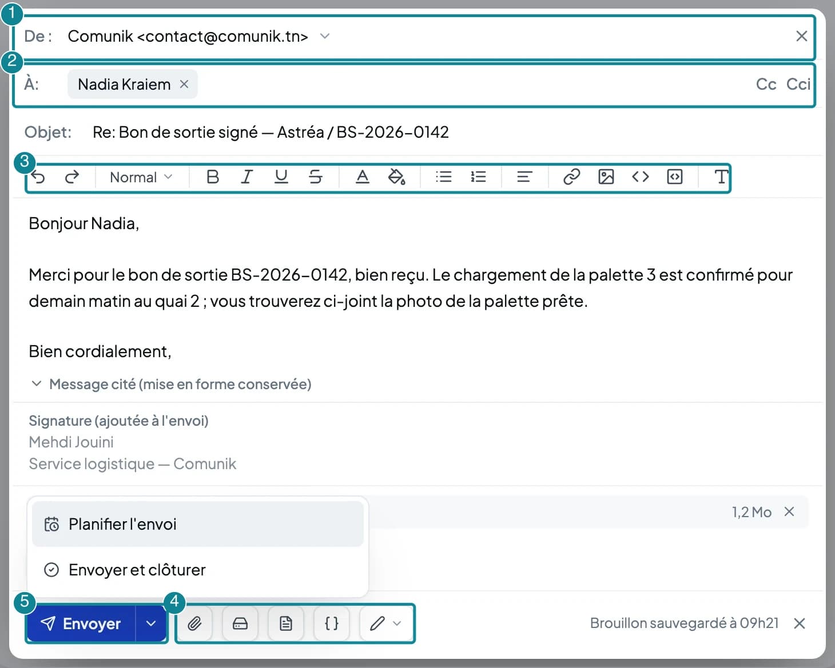The image size is (835, 668).
Task: Redo the last undone edit
Action: [72, 177]
